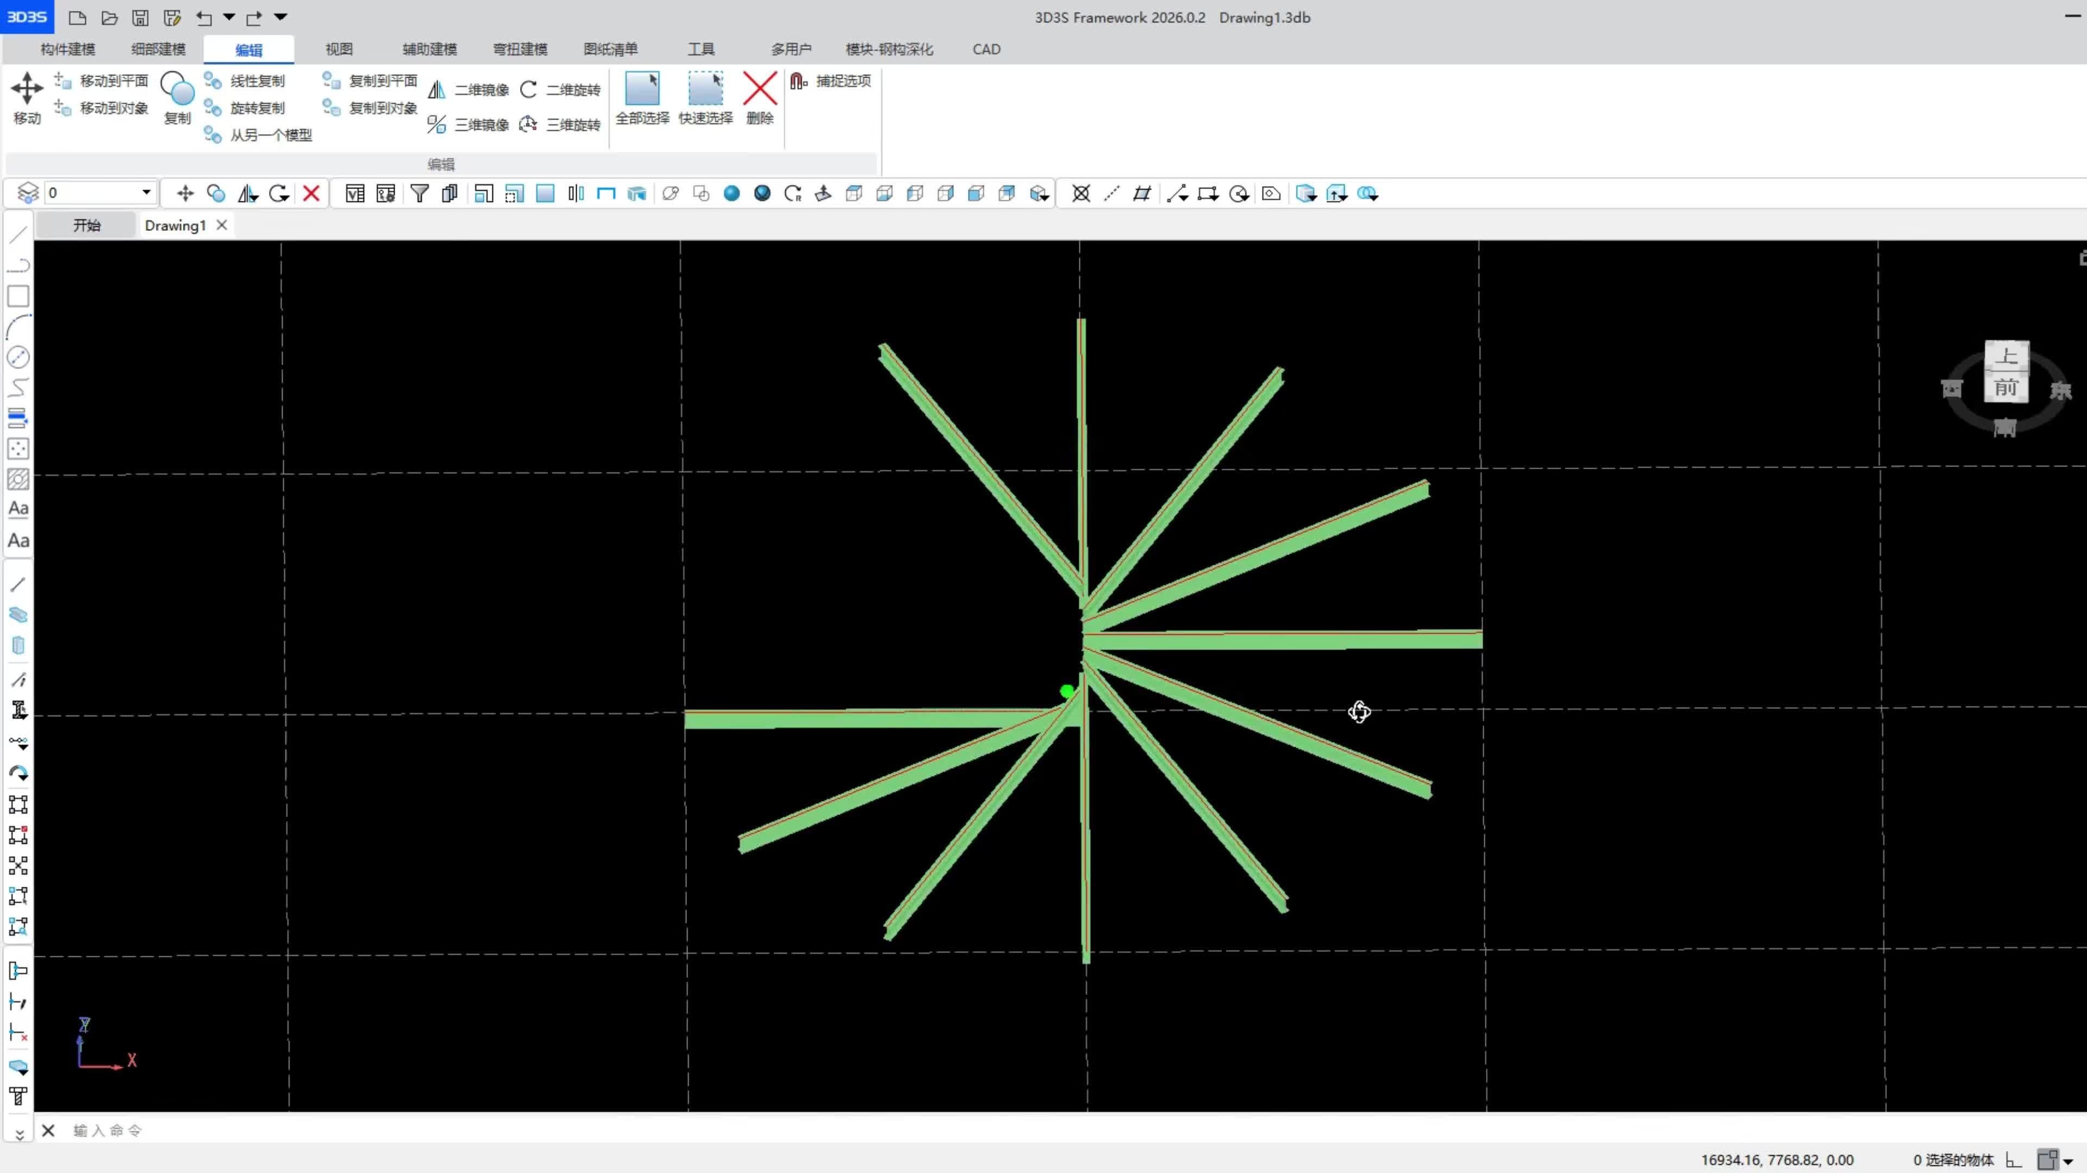Click Select All (全部选择) icon
This screenshot has height=1173, width=2087.
(642, 89)
